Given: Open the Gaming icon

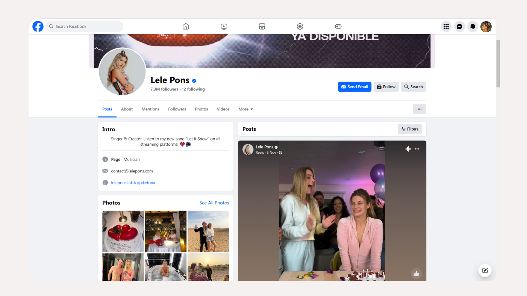Looking at the screenshot, I should [x=338, y=26].
